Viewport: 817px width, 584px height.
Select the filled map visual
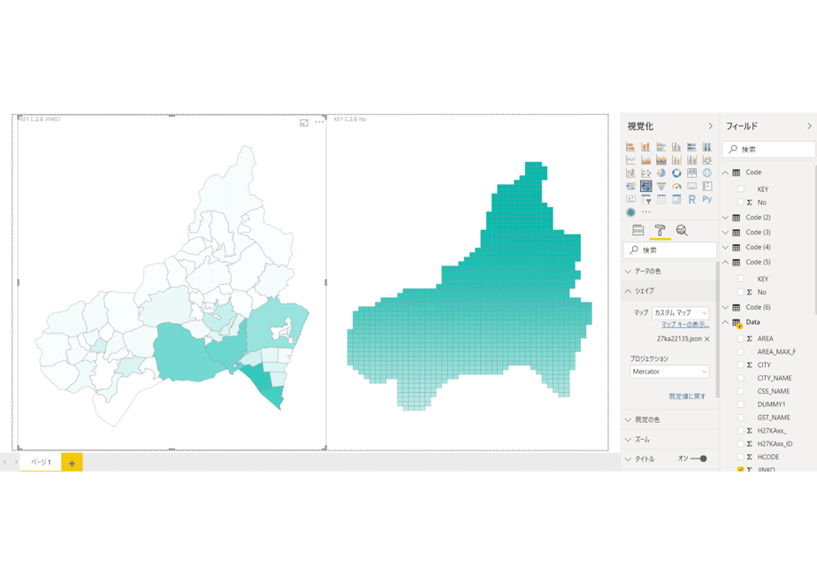[630, 186]
